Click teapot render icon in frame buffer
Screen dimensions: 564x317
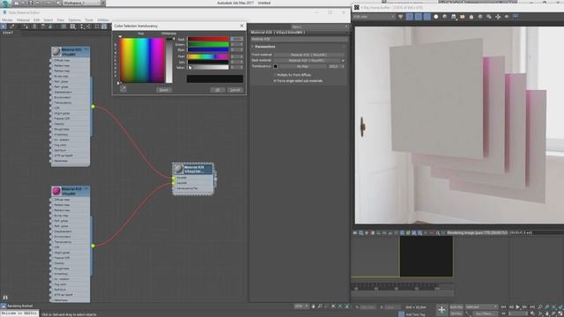(507, 17)
